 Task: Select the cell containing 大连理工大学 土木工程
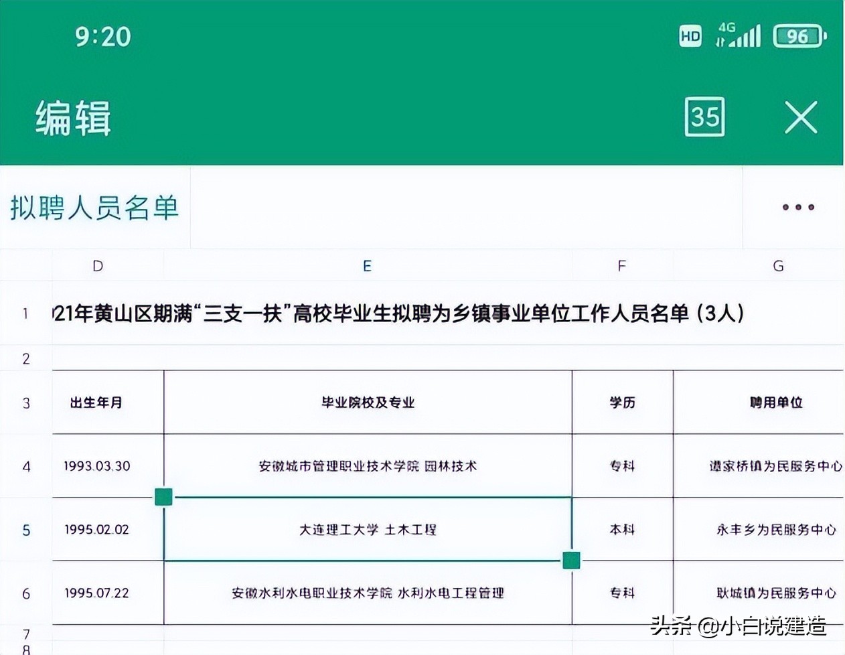[x=367, y=529]
